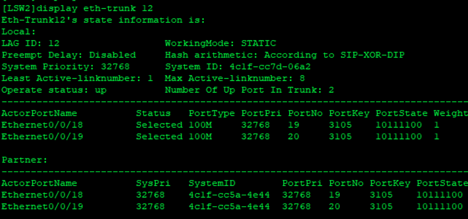Select the 'PortType' column header
This screenshot has height=219, width=468.
click(x=212, y=114)
